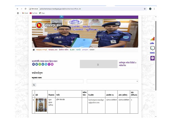The image size is (185, 122).
Task: Share the page via Twitter icon
Action: click(37, 64)
